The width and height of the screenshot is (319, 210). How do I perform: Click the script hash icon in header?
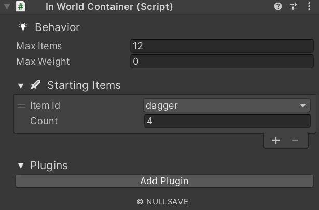[x=21, y=7]
